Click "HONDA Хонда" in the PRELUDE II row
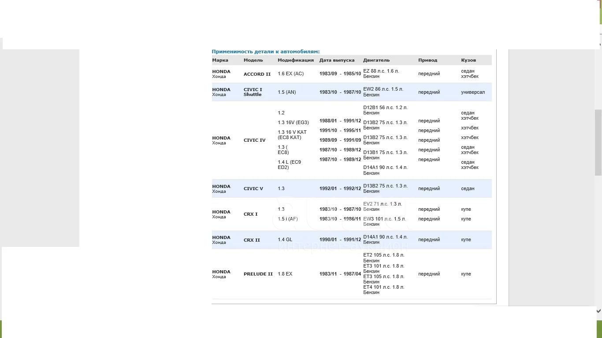The height and width of the screenshot is (338, 602). (x=221, y=274)
